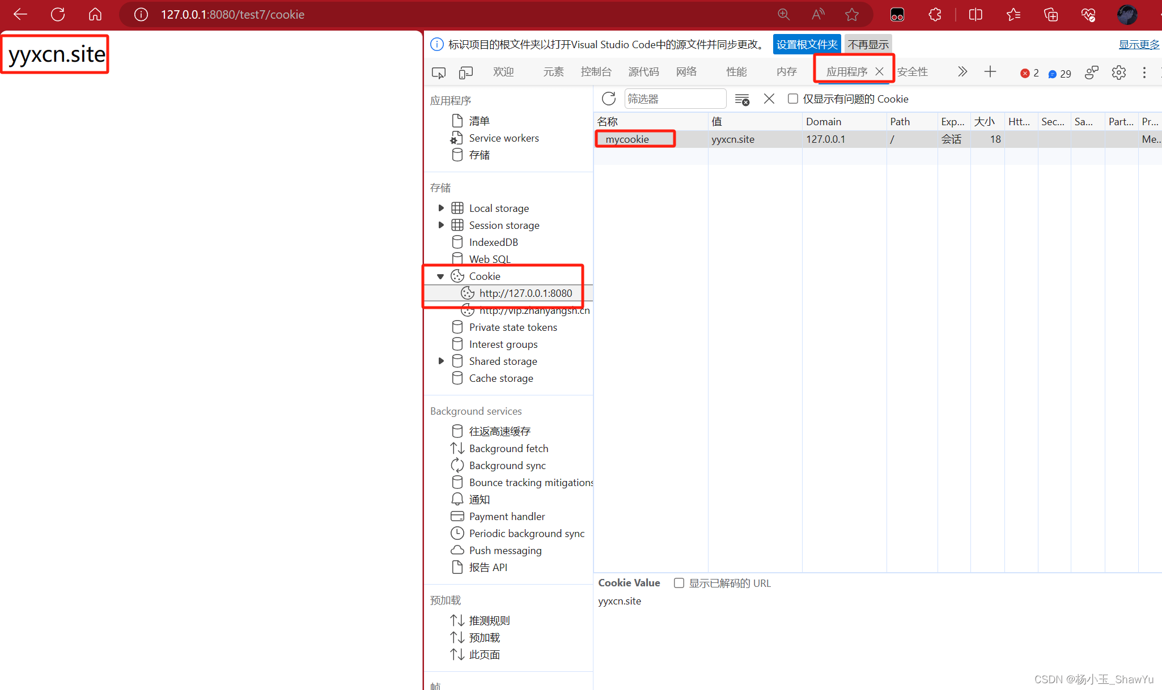This screenshot has height=690, width=1162.
Task: Switch to the 网络 tab
Action: click(x=686, y=72)
